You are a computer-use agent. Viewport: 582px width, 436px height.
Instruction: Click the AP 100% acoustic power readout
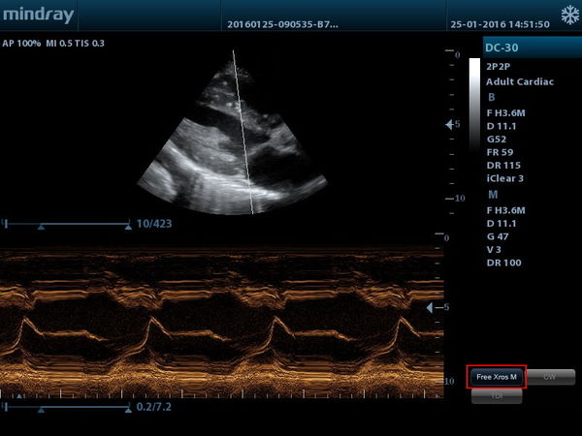[x=21, y=44]
